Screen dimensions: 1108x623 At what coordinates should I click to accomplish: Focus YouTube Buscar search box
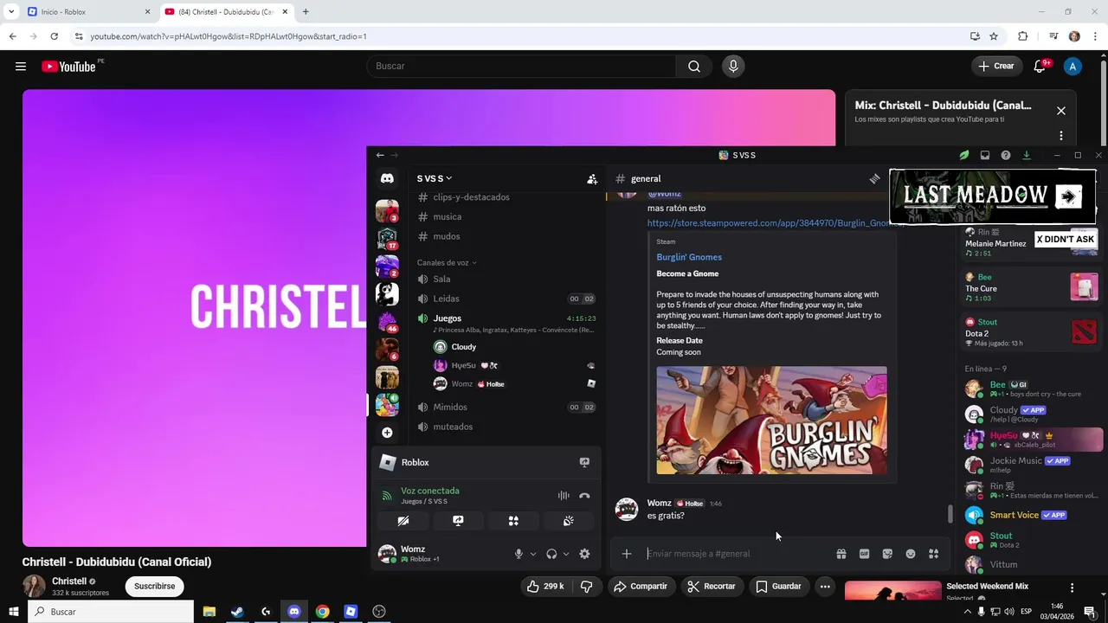[521, 67]
